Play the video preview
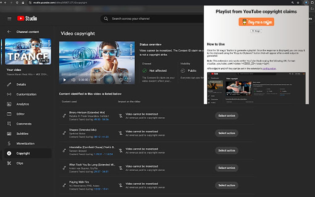Image resolution: width=315 pixels, height=197 pixels. 65,80
